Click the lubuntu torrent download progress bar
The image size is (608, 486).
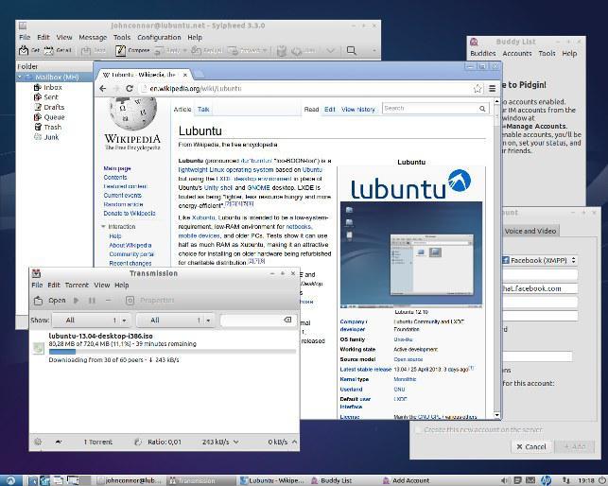[x=172, y=352]
